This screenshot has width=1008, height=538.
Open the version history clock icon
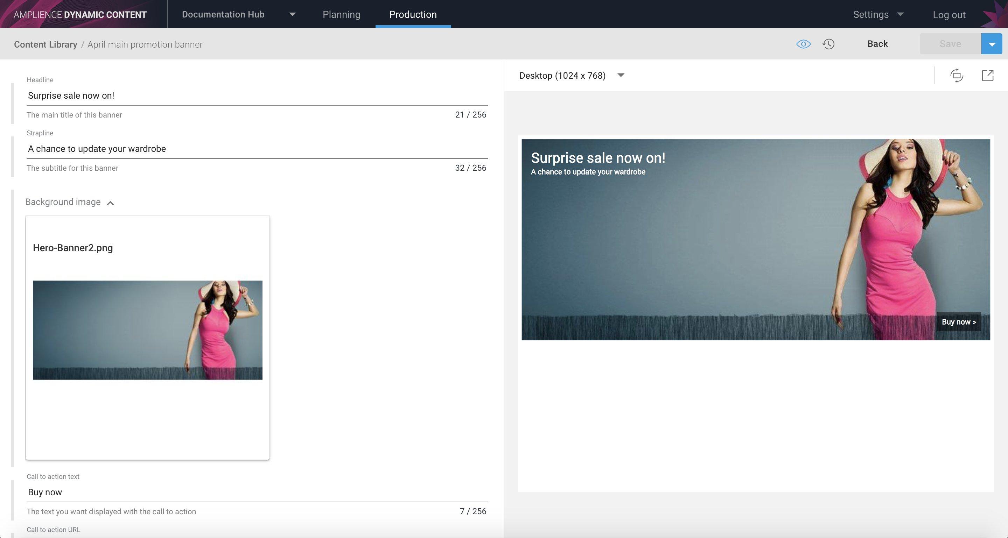point(828,44)
